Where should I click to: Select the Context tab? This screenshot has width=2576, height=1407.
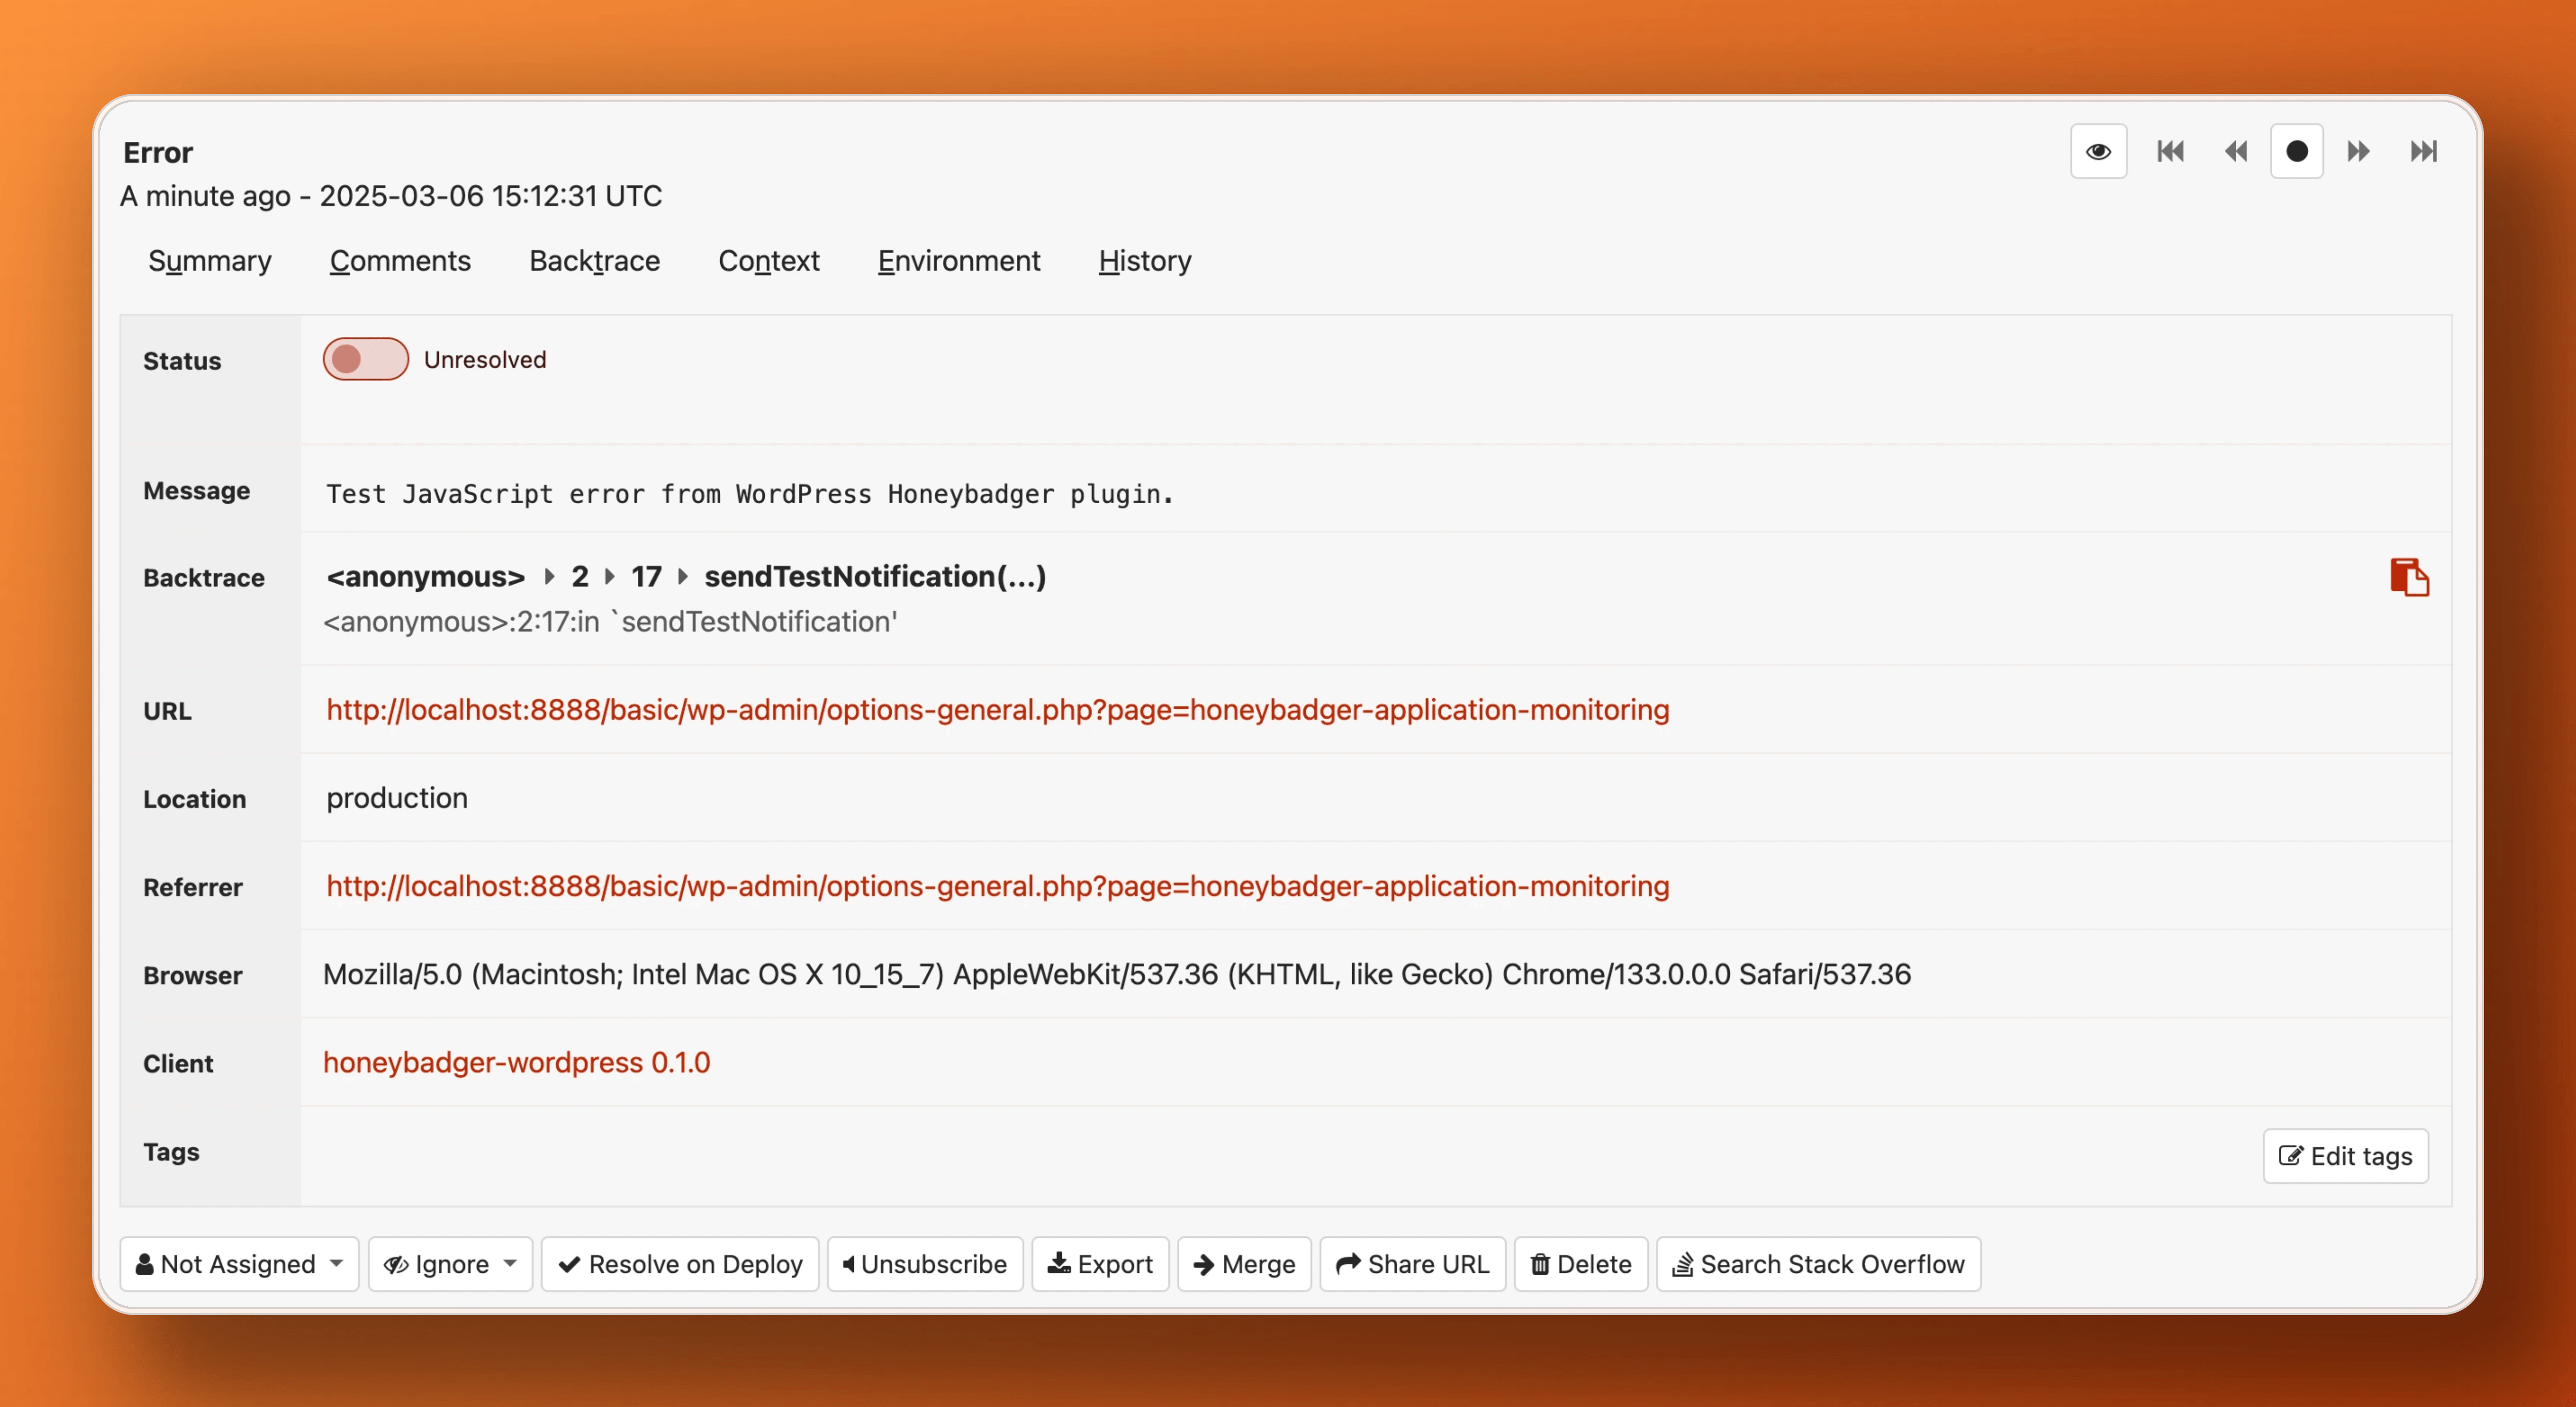769,261
